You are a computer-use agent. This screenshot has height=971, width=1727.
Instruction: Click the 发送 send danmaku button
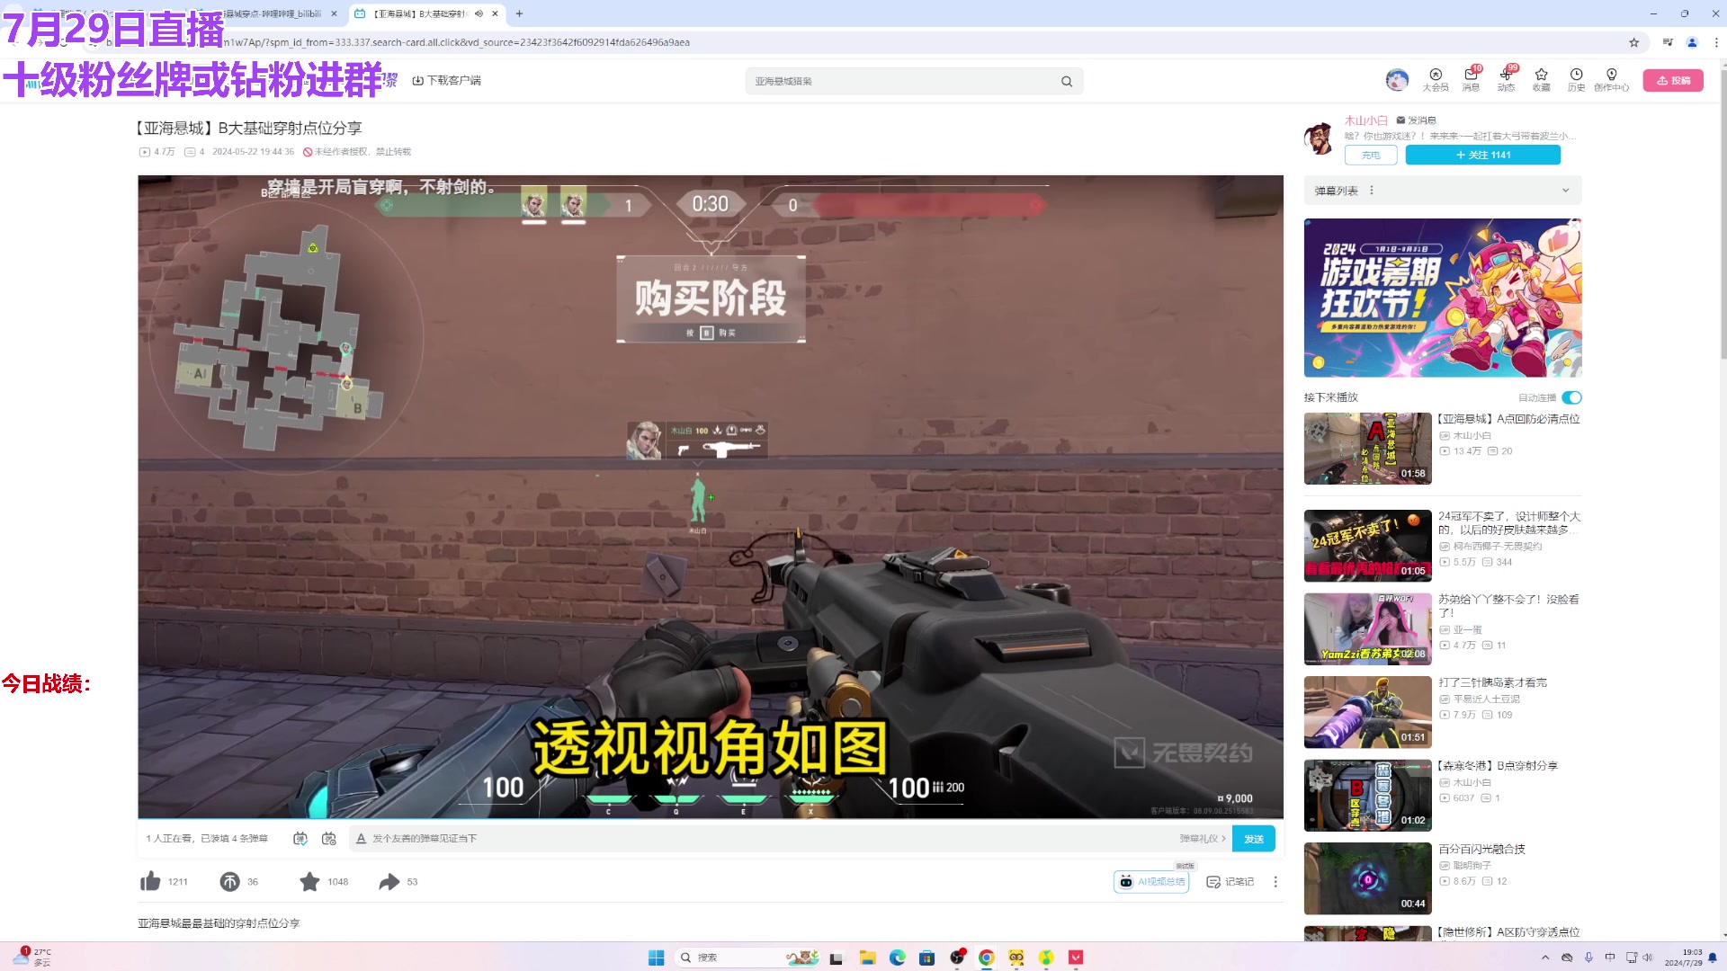coord(1253,838)
